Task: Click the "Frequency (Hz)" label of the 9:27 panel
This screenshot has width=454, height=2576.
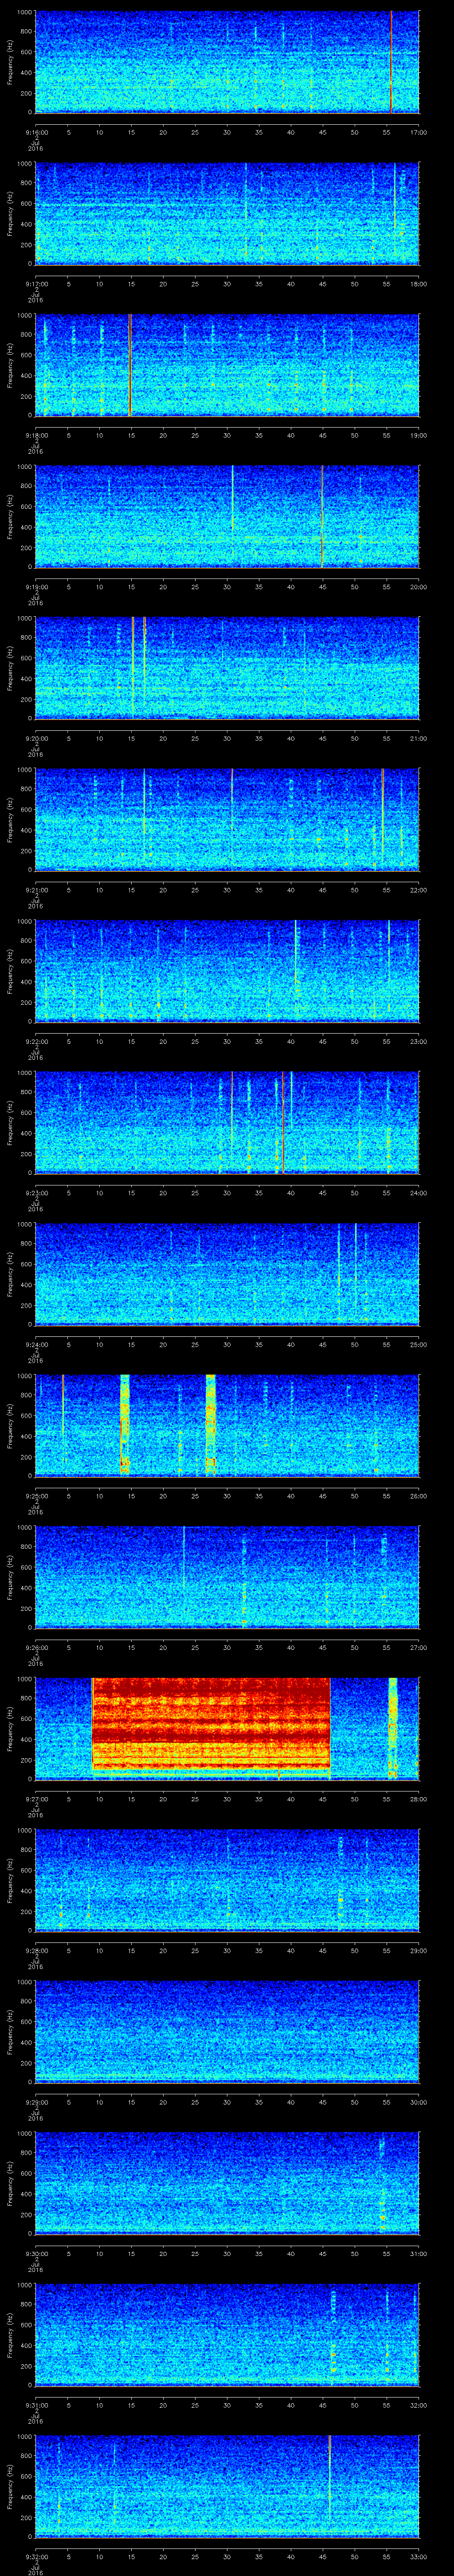Action: [x=10, y=1728]
